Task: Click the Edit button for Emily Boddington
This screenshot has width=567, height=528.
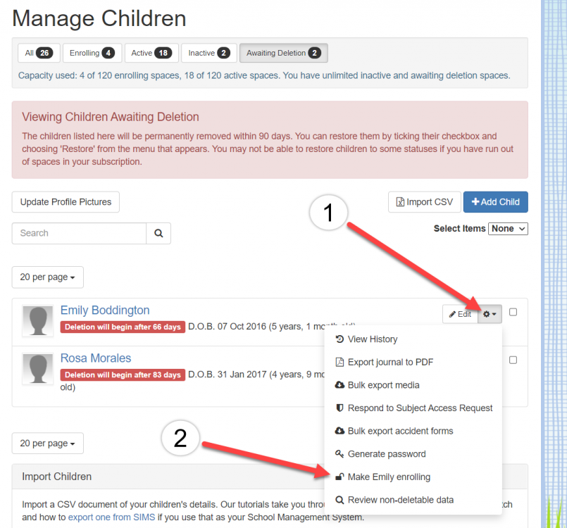Action: [461, 314]
